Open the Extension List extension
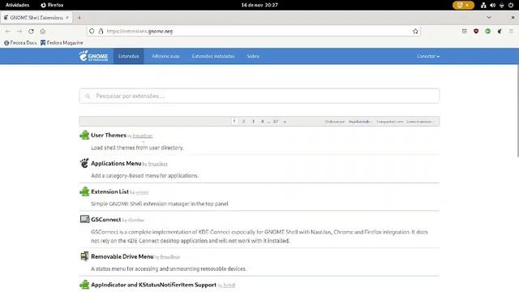Viewport: 519px width, 292px height. pyautogui.click(x=110, y=191)
